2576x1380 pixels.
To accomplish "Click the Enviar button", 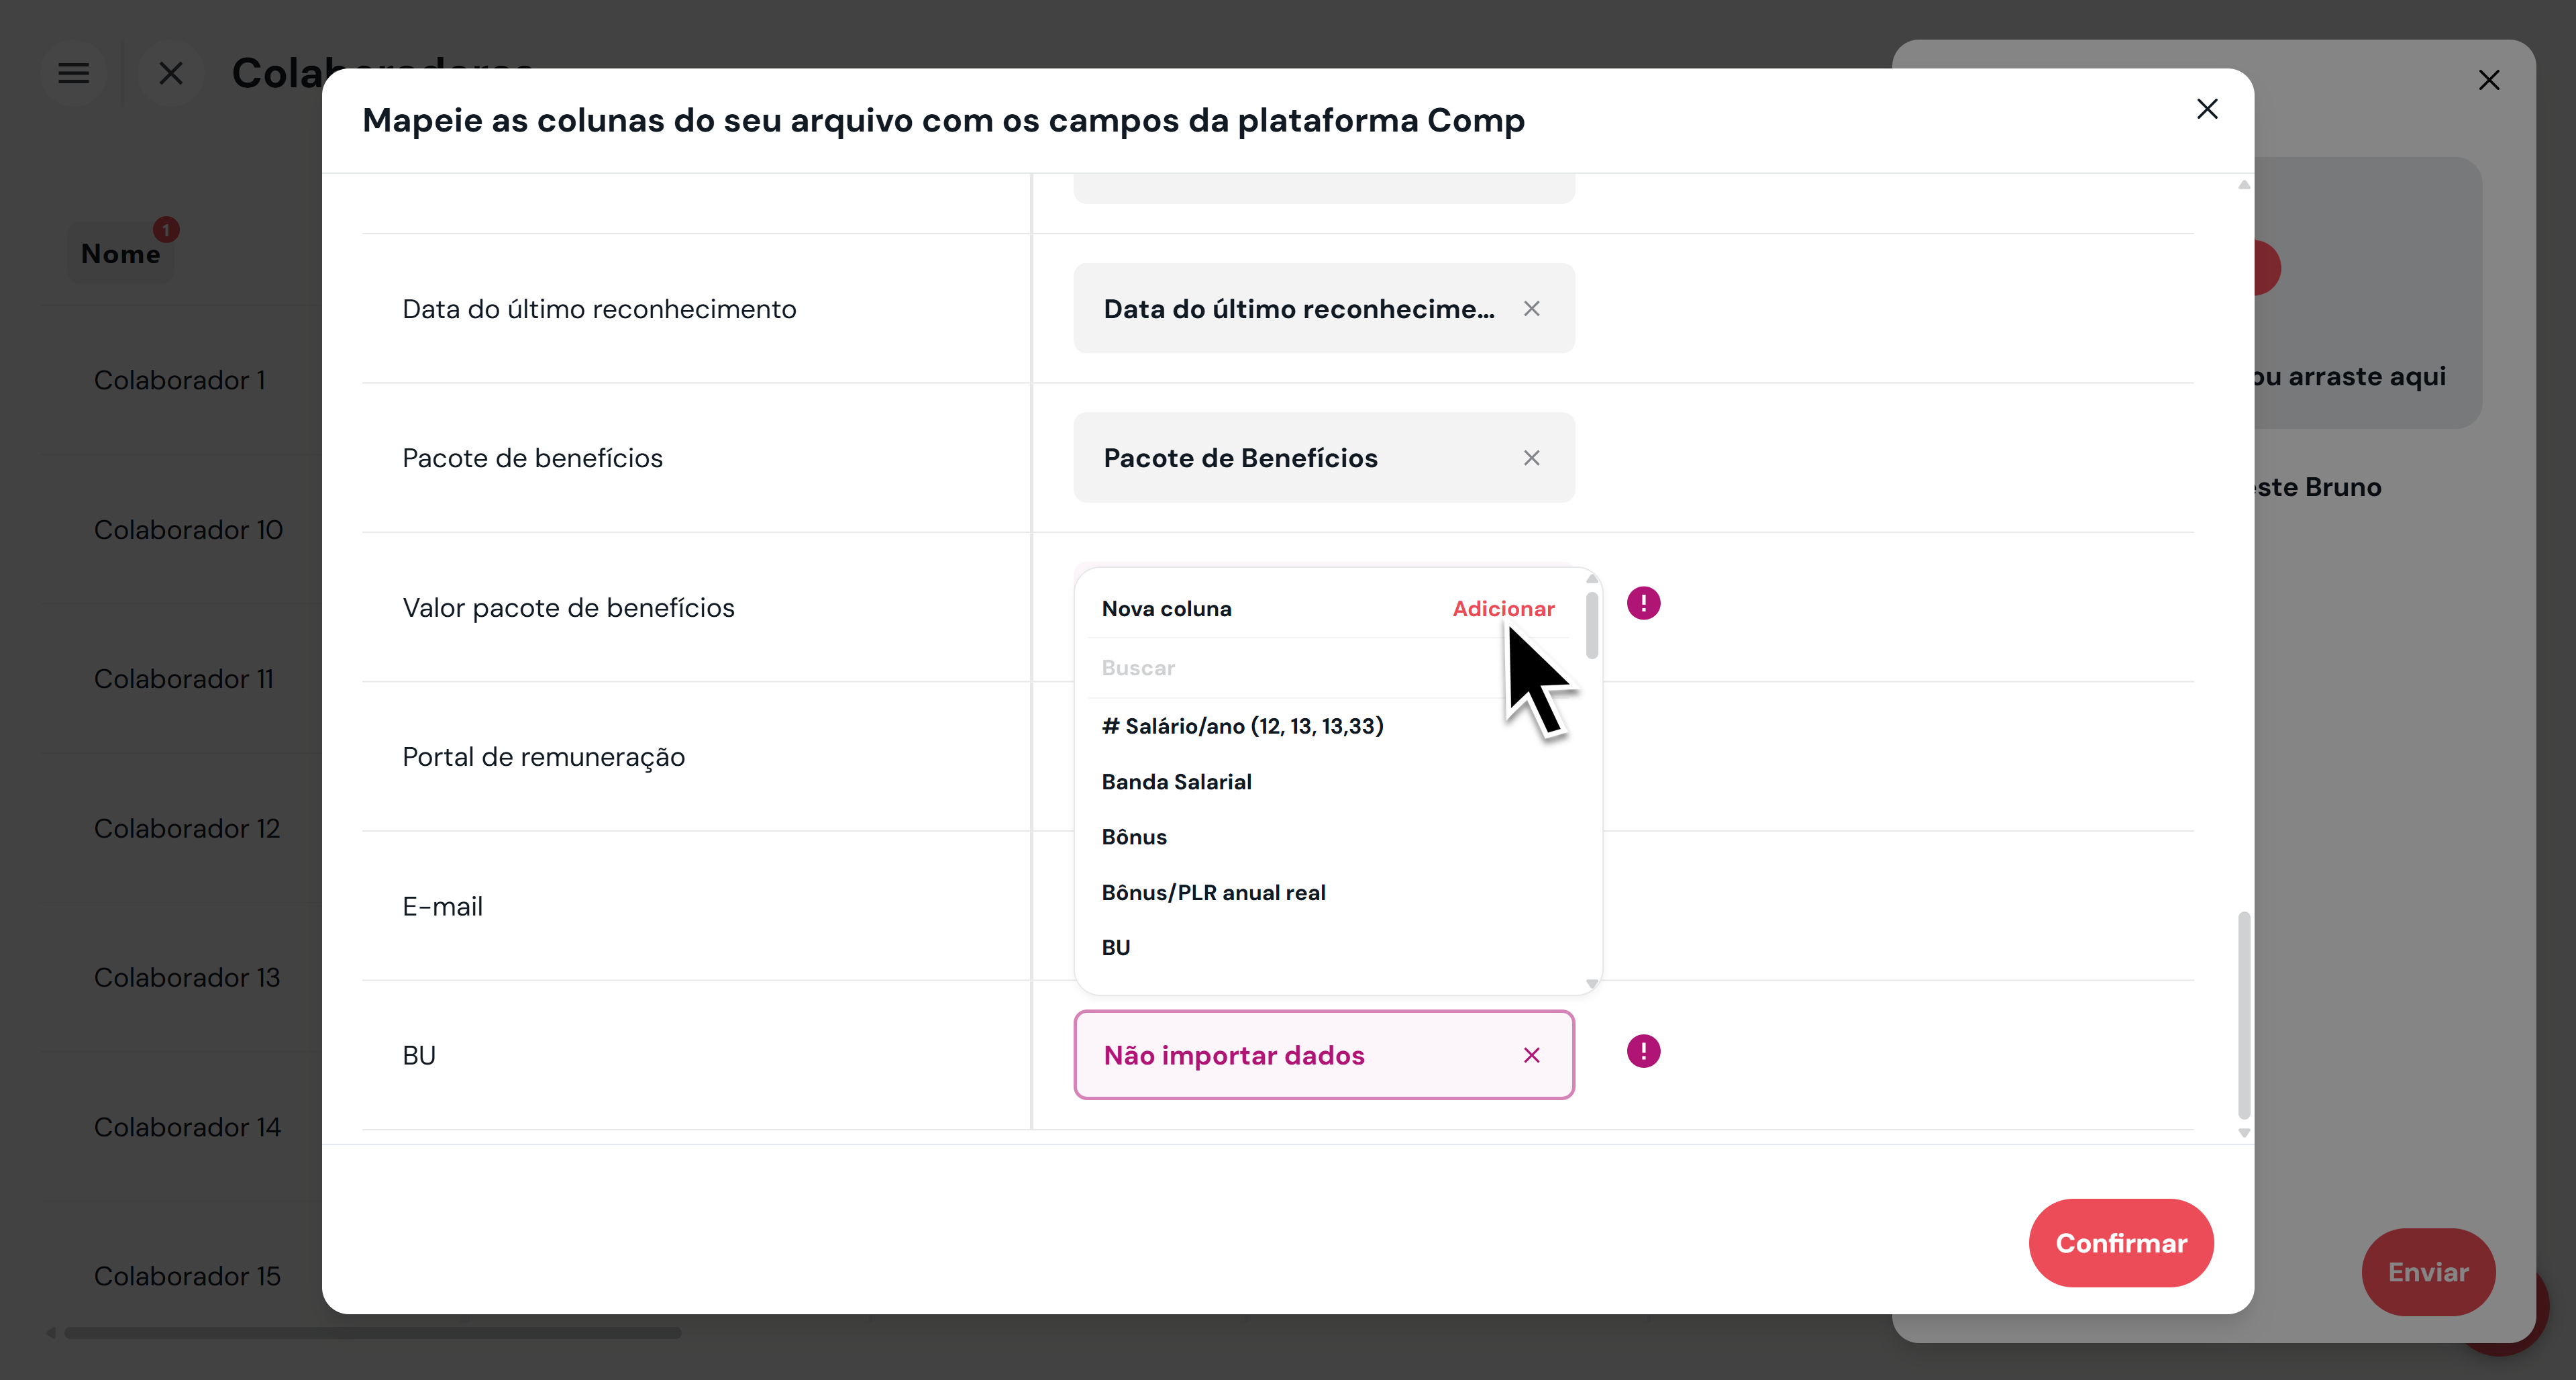I will coord(2428,1272).
